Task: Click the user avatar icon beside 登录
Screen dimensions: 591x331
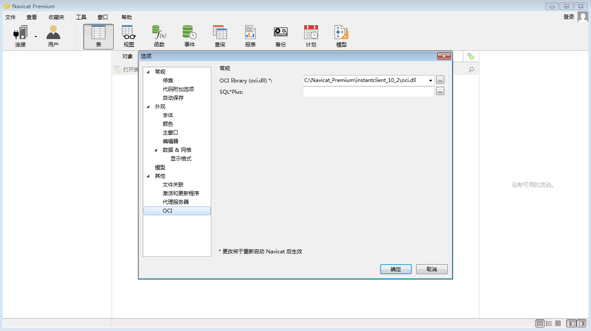Action: [x=583, y=17]
